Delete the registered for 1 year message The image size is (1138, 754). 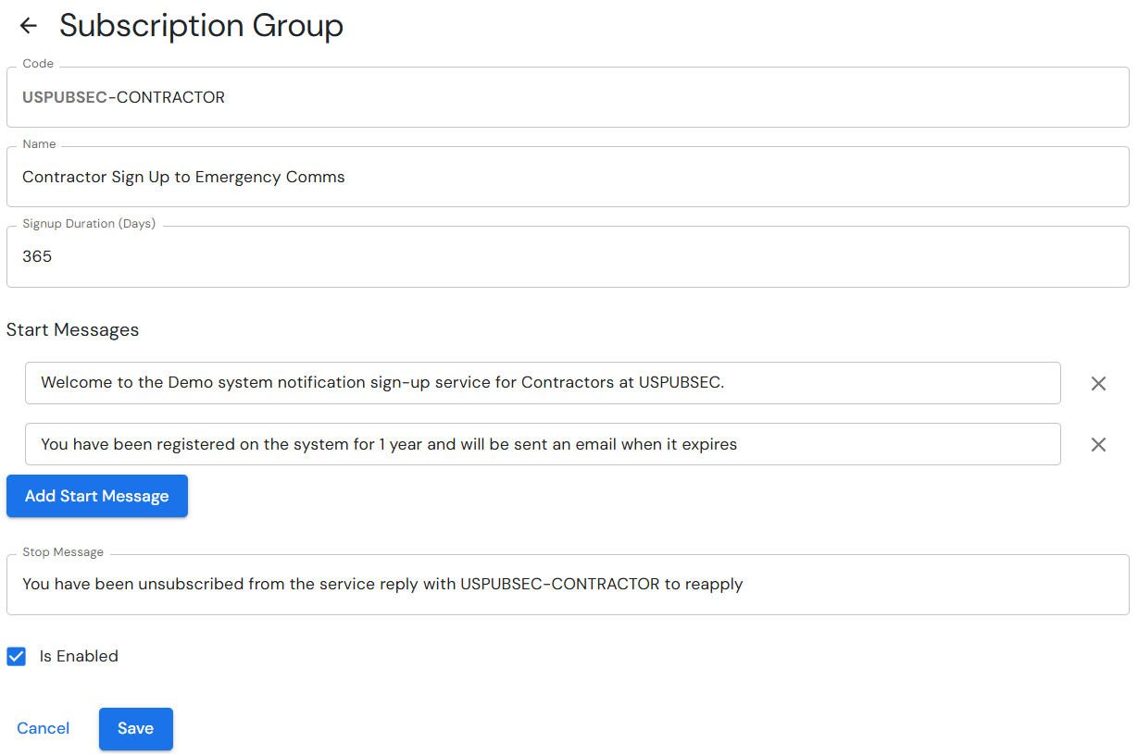1098,444
